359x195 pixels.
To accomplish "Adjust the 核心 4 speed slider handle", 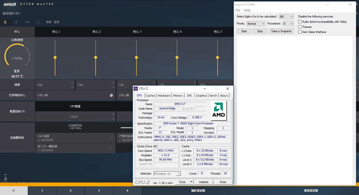I will coord(177,57).
